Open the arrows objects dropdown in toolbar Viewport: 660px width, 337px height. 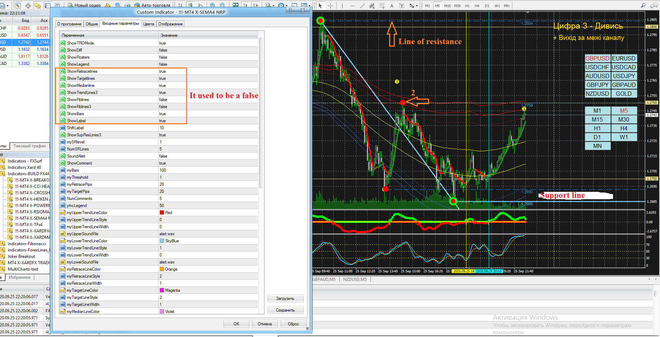tap(413, 6)
